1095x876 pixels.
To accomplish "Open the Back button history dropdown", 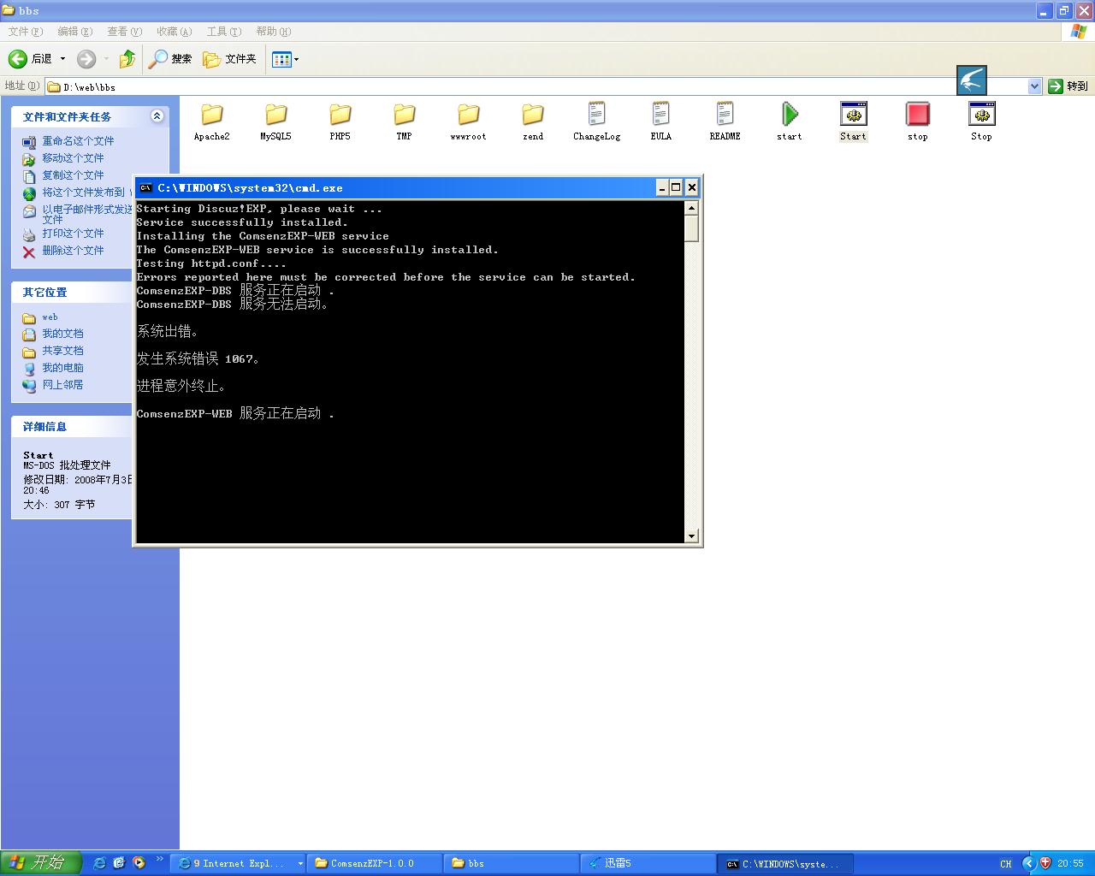I will click(62, 59).
